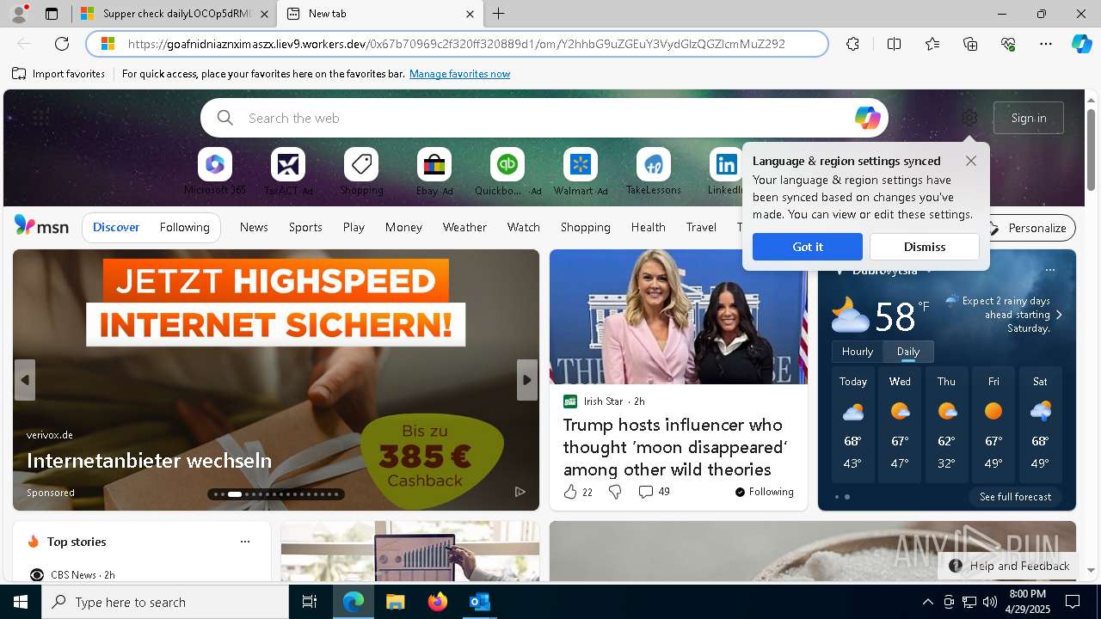Open the Weather category

(x=464, y=227)
